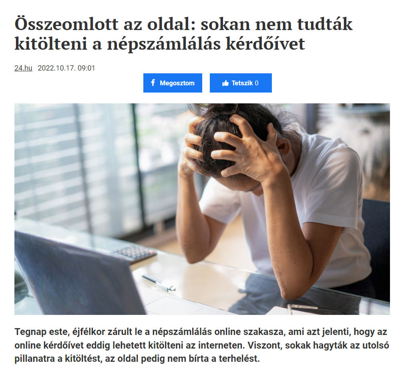Click the woman's white t-shirt in the photo
Viewport: 400px width, 373px height.
[319, 204]
